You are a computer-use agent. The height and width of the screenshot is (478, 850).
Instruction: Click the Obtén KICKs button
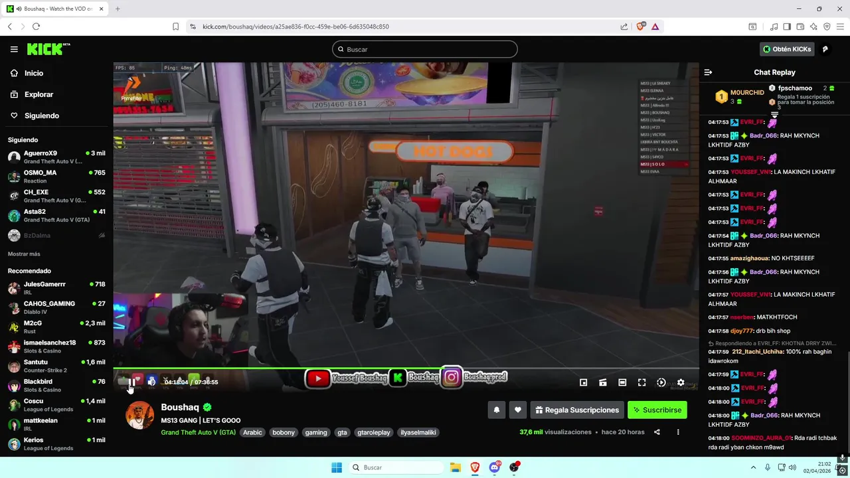(787, 49)
